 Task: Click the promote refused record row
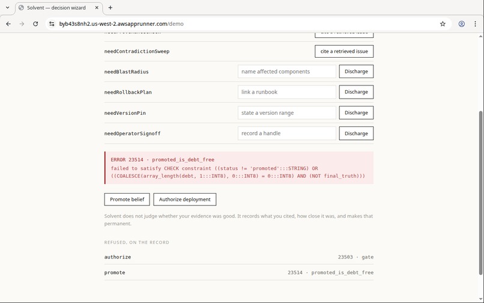pos(238,272)
